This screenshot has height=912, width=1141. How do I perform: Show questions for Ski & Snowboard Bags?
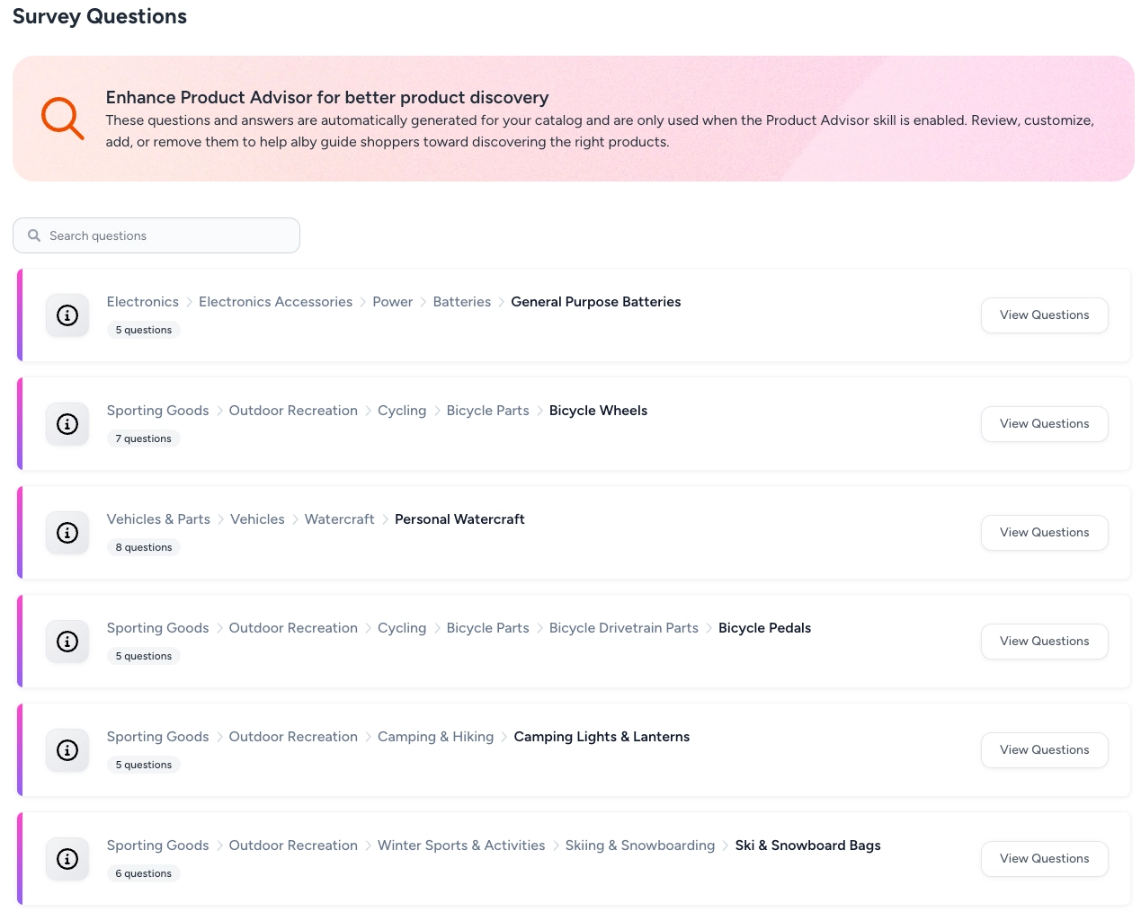point(1044,859)
